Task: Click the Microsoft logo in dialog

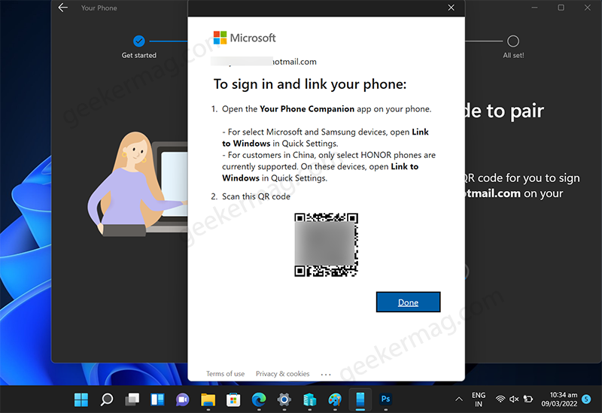Action: pos(244,38)
